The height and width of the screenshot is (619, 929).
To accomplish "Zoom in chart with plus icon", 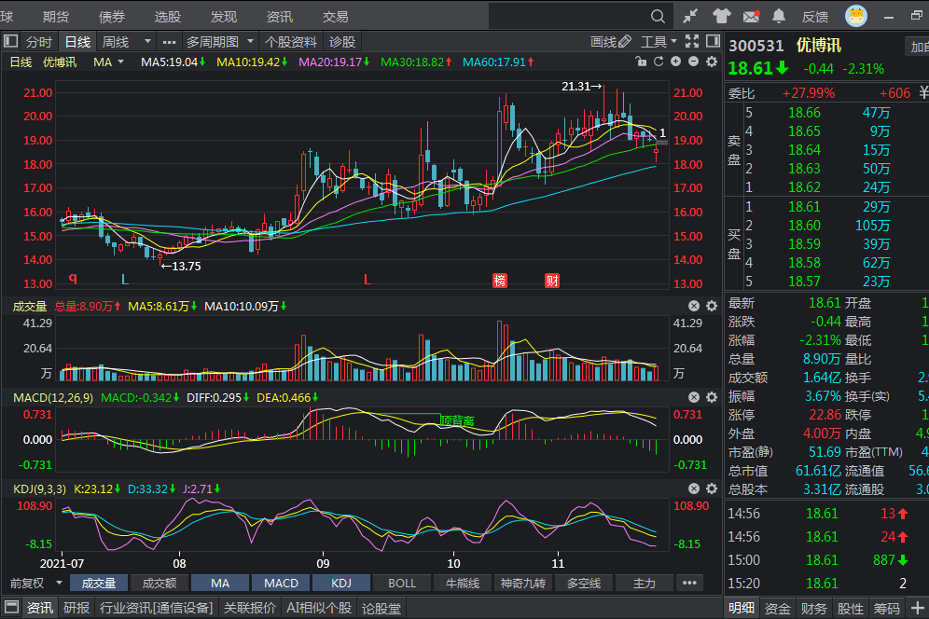I will (676, 62).
